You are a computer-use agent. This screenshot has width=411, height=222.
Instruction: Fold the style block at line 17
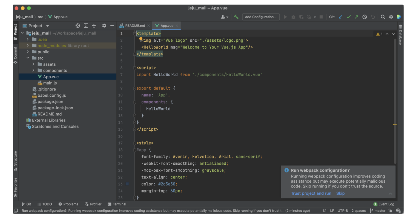[x=134, y=143]
